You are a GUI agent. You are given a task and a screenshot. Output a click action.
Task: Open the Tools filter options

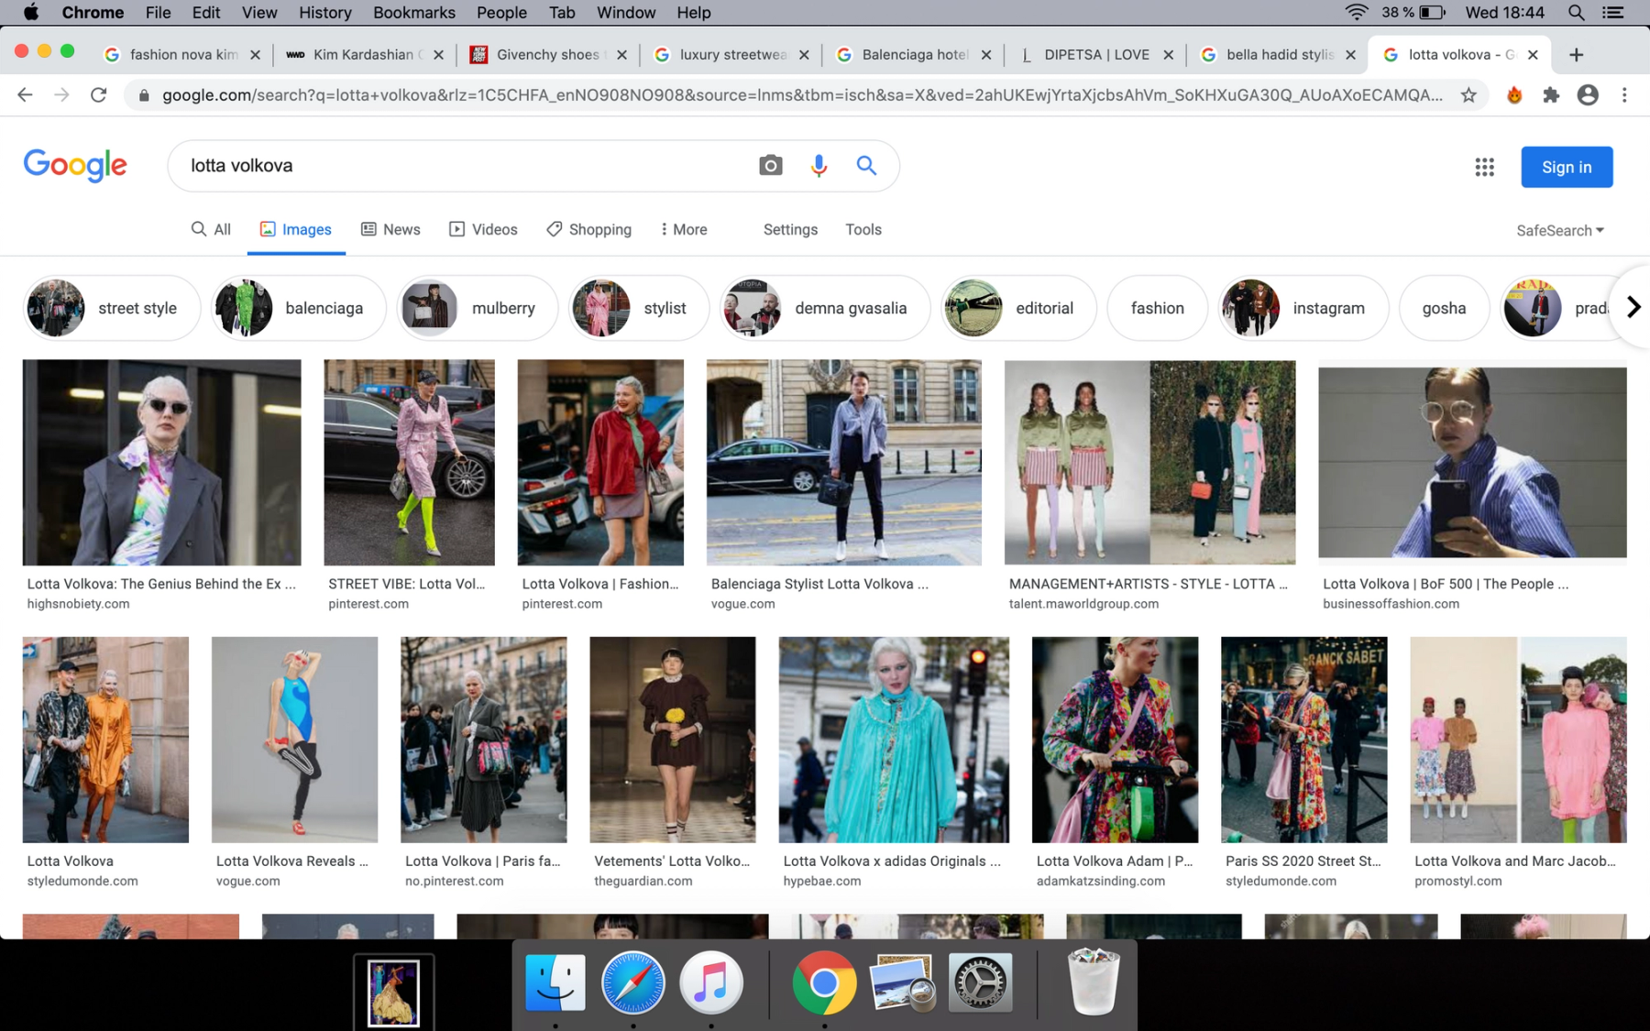[863, 229]
